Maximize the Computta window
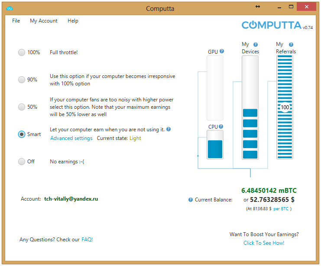The image size is (321, 266). [x=291, y=7]
